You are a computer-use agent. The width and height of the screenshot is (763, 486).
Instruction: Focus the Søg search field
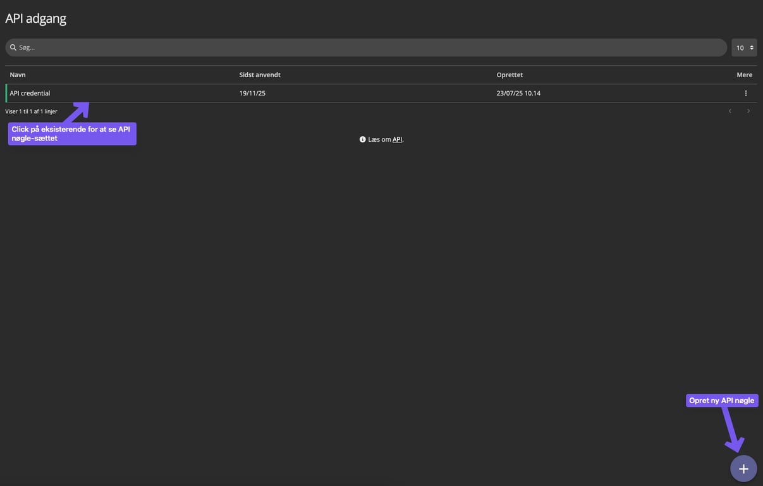tap(367, 47)
